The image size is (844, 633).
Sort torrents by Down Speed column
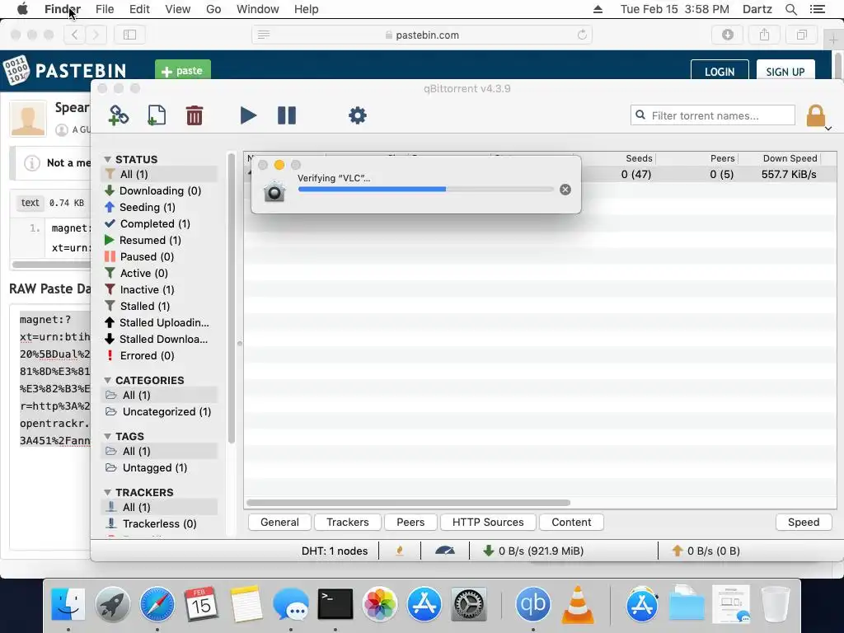pyautogui.click(x=790, y=158)
